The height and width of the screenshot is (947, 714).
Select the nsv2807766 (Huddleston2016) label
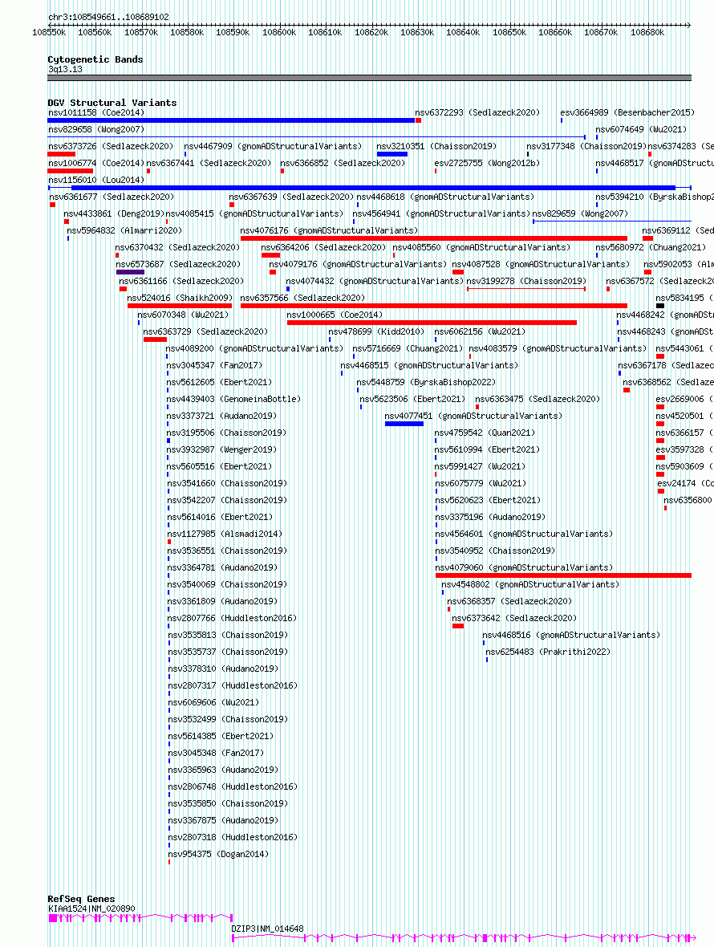pos(233,620)
